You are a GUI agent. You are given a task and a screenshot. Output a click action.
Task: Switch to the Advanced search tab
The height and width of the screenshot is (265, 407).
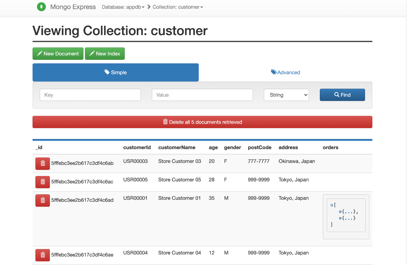[x=286, y=72]
